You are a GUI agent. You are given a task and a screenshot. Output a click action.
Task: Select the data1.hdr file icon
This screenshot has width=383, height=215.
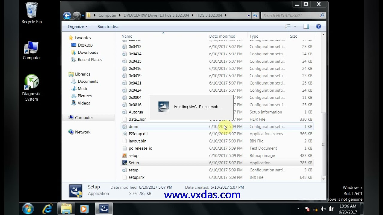pyautogui.click(x=124, y=119)
